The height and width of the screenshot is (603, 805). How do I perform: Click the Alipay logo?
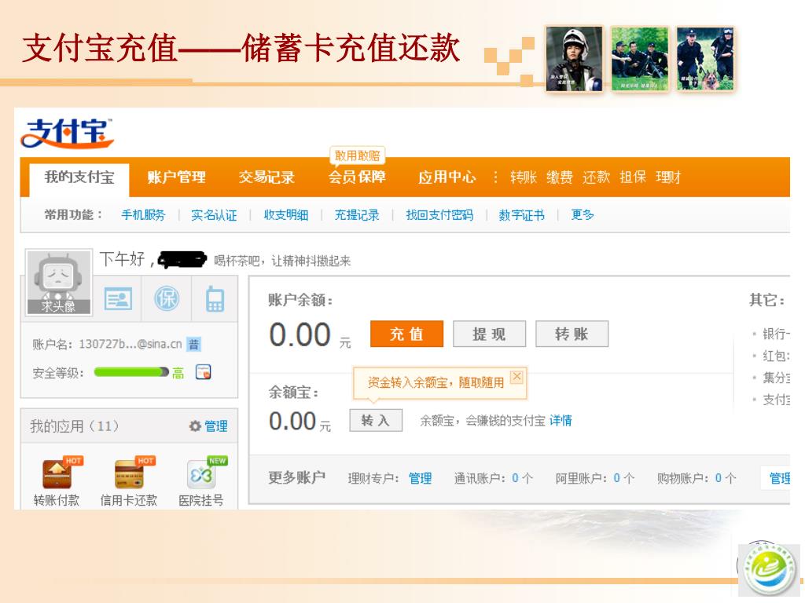(67, 133)
